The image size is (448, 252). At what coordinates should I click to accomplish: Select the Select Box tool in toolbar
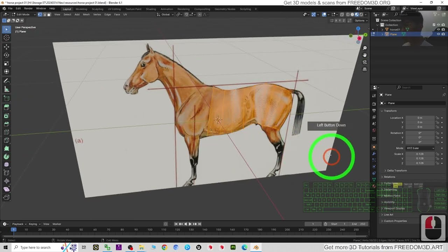pos(7,29)
